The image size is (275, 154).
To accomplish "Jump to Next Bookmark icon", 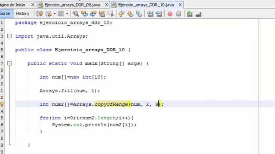I will point(130,14).
